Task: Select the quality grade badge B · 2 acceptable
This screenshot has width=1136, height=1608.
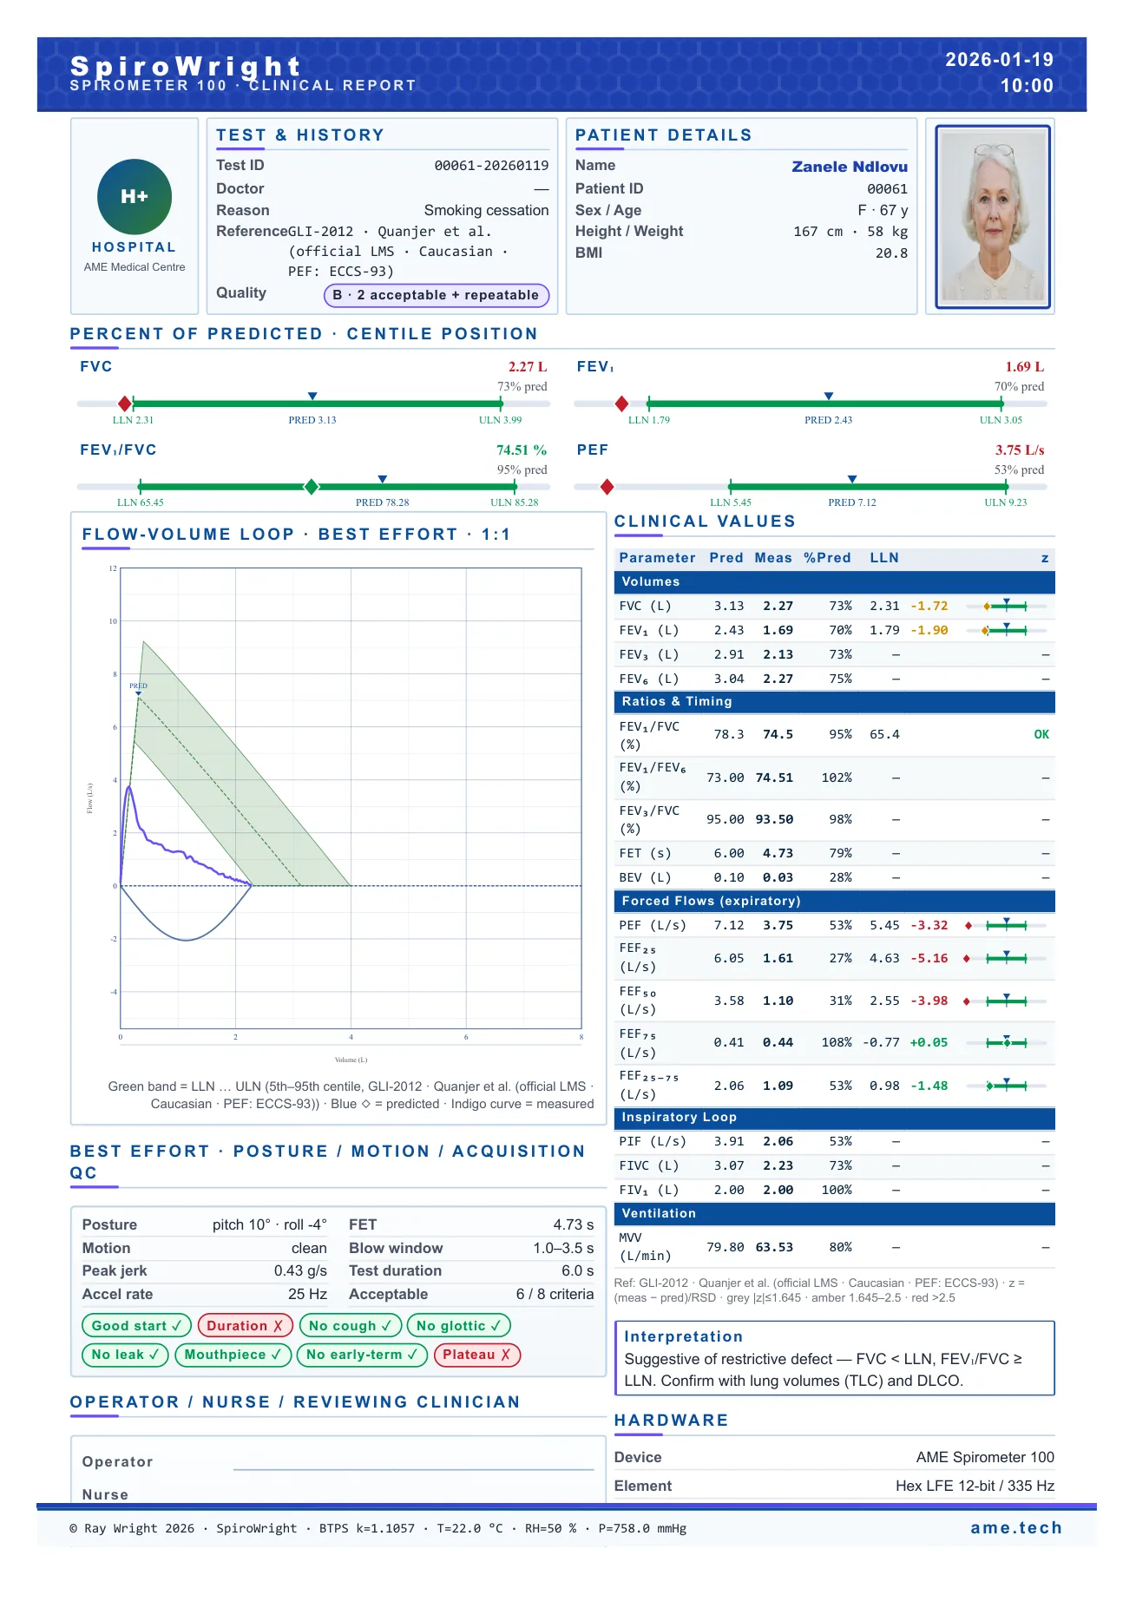Action: [x=437, y=295]
